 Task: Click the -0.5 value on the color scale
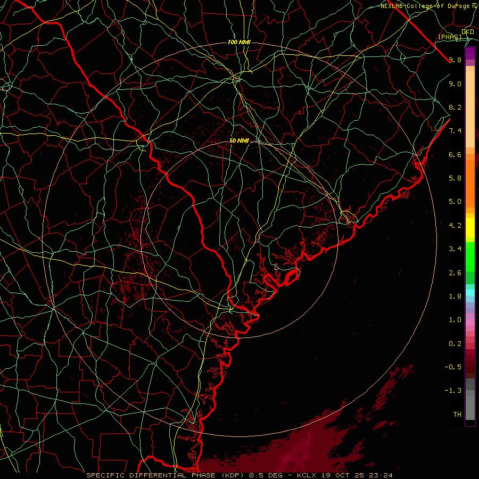click(453, 367)
